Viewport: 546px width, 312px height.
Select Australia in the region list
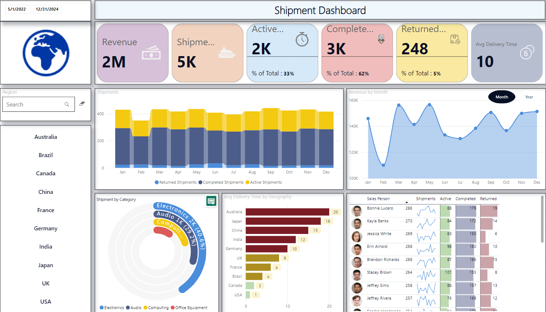46,137
